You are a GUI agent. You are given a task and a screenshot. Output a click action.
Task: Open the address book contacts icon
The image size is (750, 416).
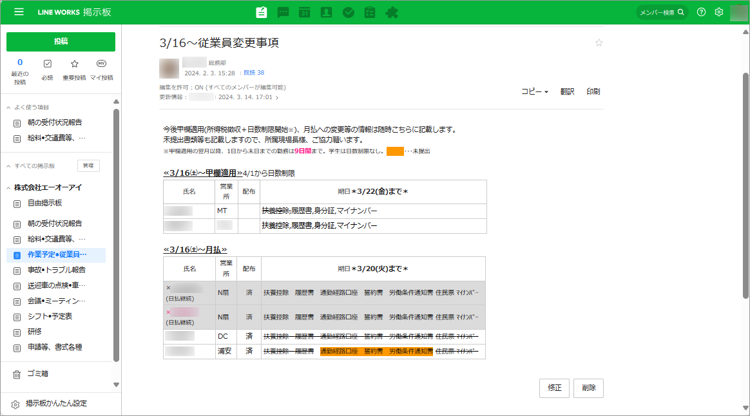point(327,12)
